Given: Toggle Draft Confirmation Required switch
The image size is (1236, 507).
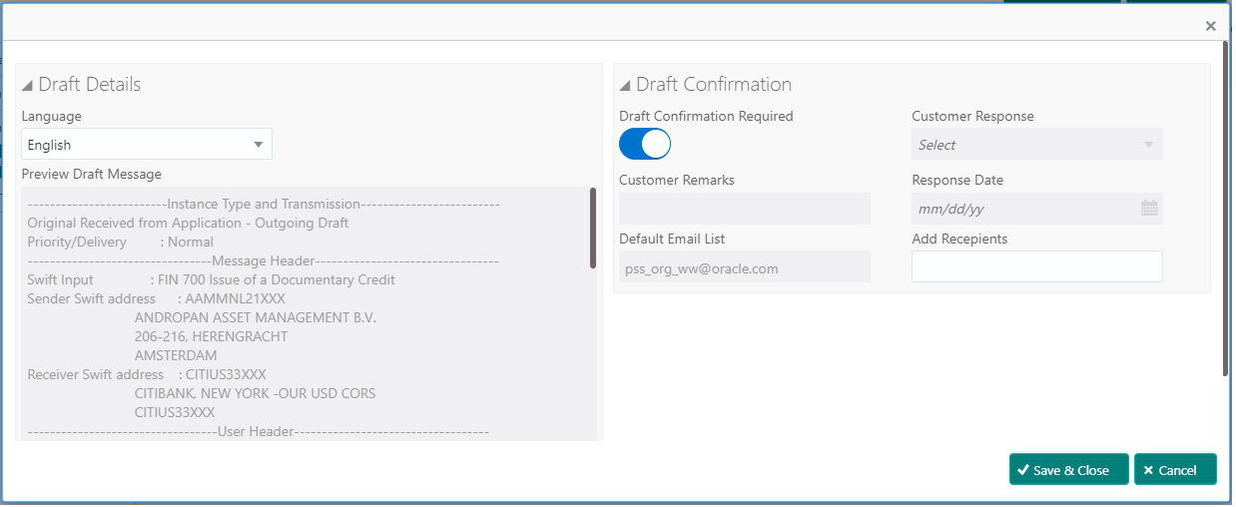Looking at the screenshot, I should [645, 144].
